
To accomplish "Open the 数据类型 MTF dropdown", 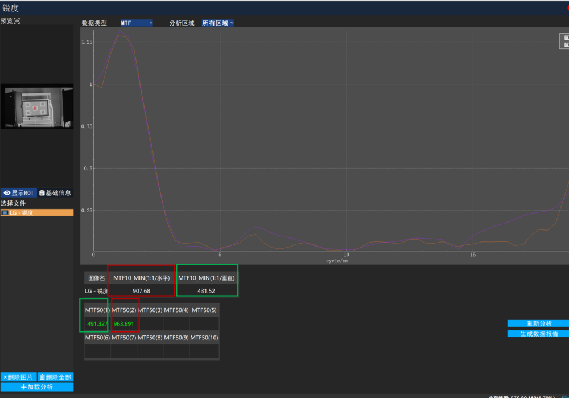I will click(x=137, y=23).
